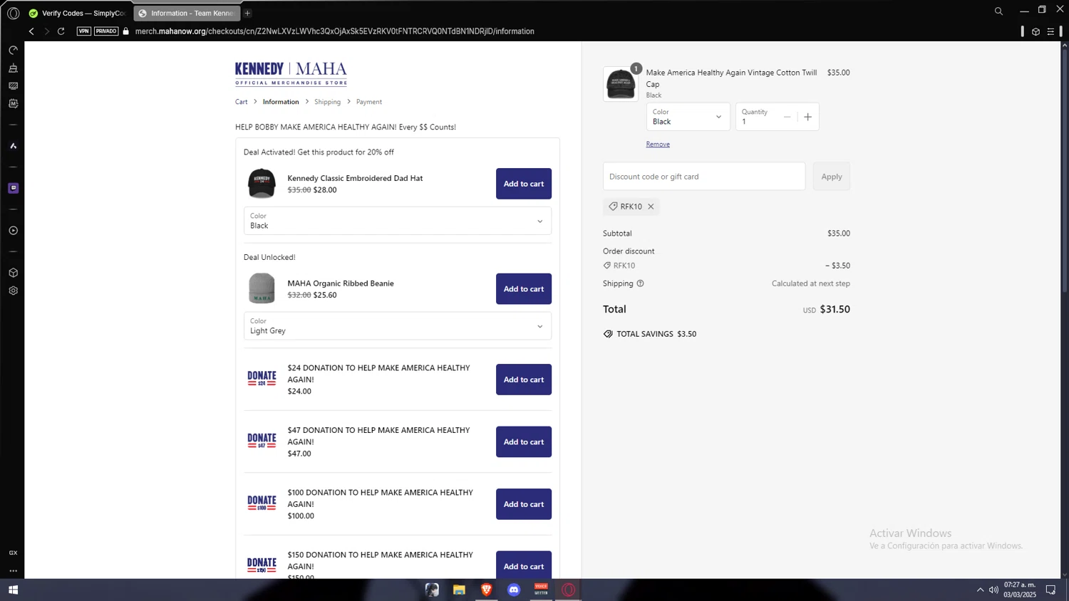Switch to Verify Codes SimplyCodes tab
The height and width of the screenshot is (601, 1069).
click(77, 13)
